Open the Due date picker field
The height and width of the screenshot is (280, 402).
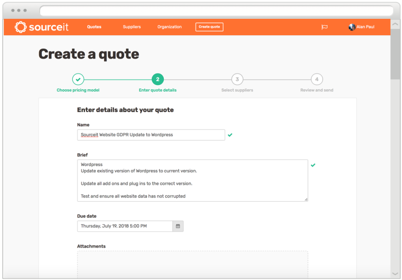126,226
